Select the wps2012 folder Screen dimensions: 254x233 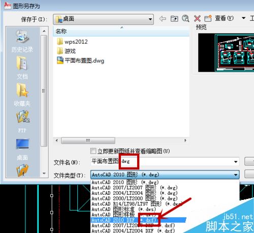(x=72, y=42)
